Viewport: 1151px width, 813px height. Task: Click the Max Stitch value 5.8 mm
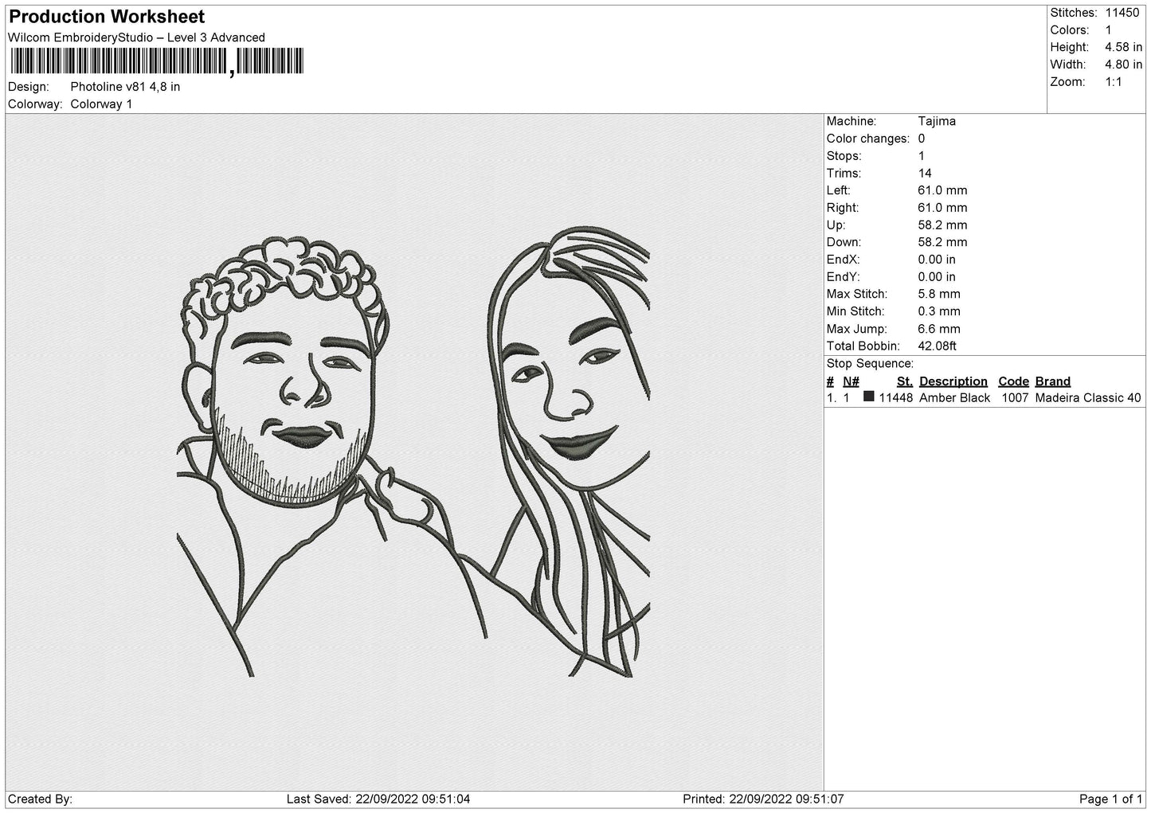[x=939, y=294]
